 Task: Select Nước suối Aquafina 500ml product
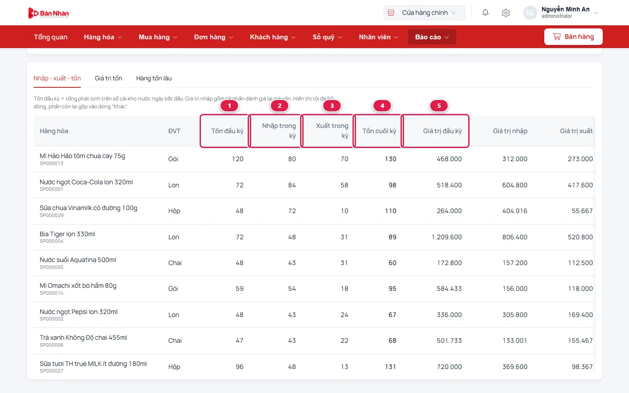[78, 260]
